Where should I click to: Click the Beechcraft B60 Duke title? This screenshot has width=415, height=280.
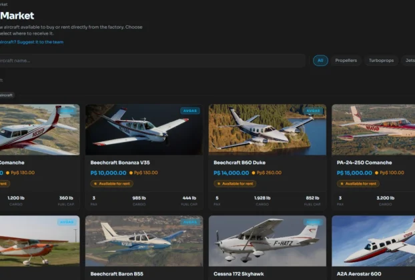coord(240,163)
